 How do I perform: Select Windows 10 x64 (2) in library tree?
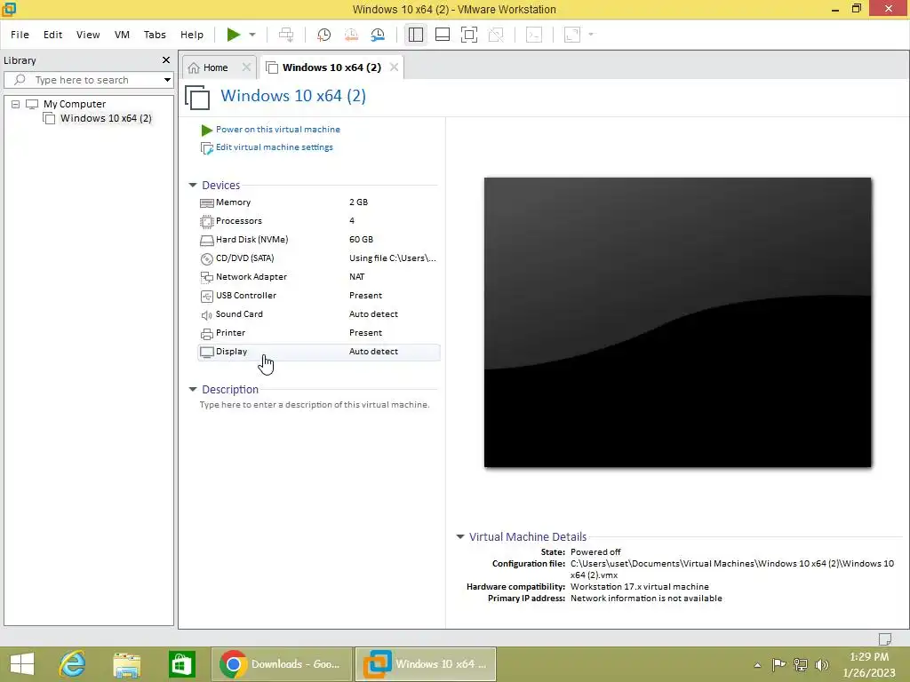[106, 118]
